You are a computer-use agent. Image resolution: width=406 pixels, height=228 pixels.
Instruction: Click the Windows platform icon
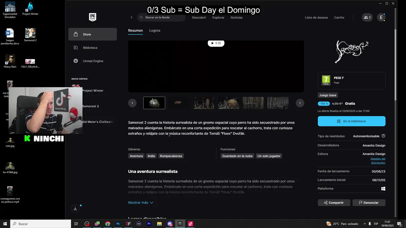click(x=383, y=189)
